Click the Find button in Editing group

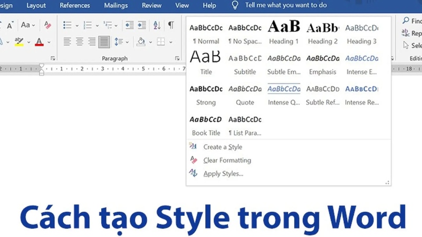[x=412, y=21]
